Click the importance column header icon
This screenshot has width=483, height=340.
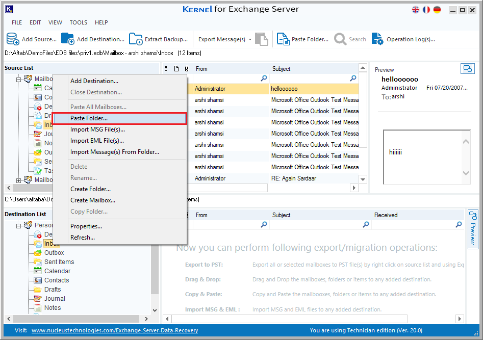pyautogui.click(x=166, y=69)
